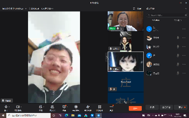189x118 pixels.
Task: Mute the microphone in the meeting toolbar
Action: point(6,107)
